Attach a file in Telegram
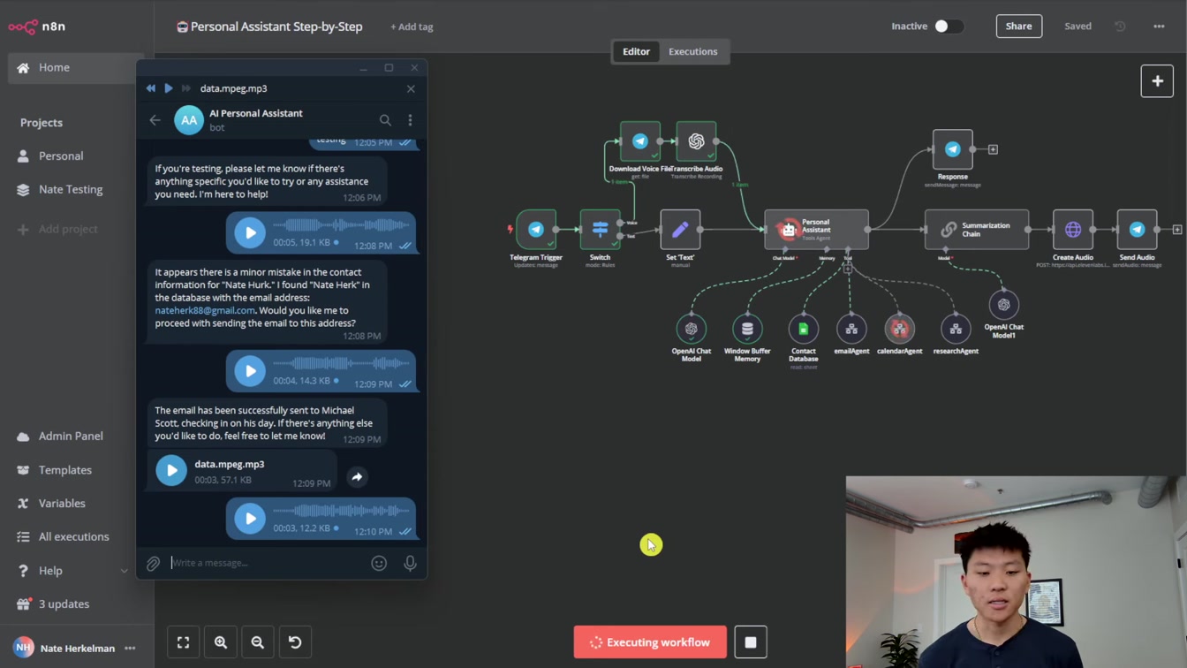Viewport: 1187px width, 668px height. pos(153,563)
